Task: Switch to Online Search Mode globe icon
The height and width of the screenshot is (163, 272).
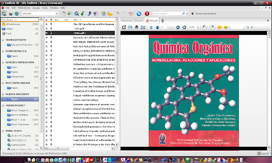Action: [x=17, y=14]
